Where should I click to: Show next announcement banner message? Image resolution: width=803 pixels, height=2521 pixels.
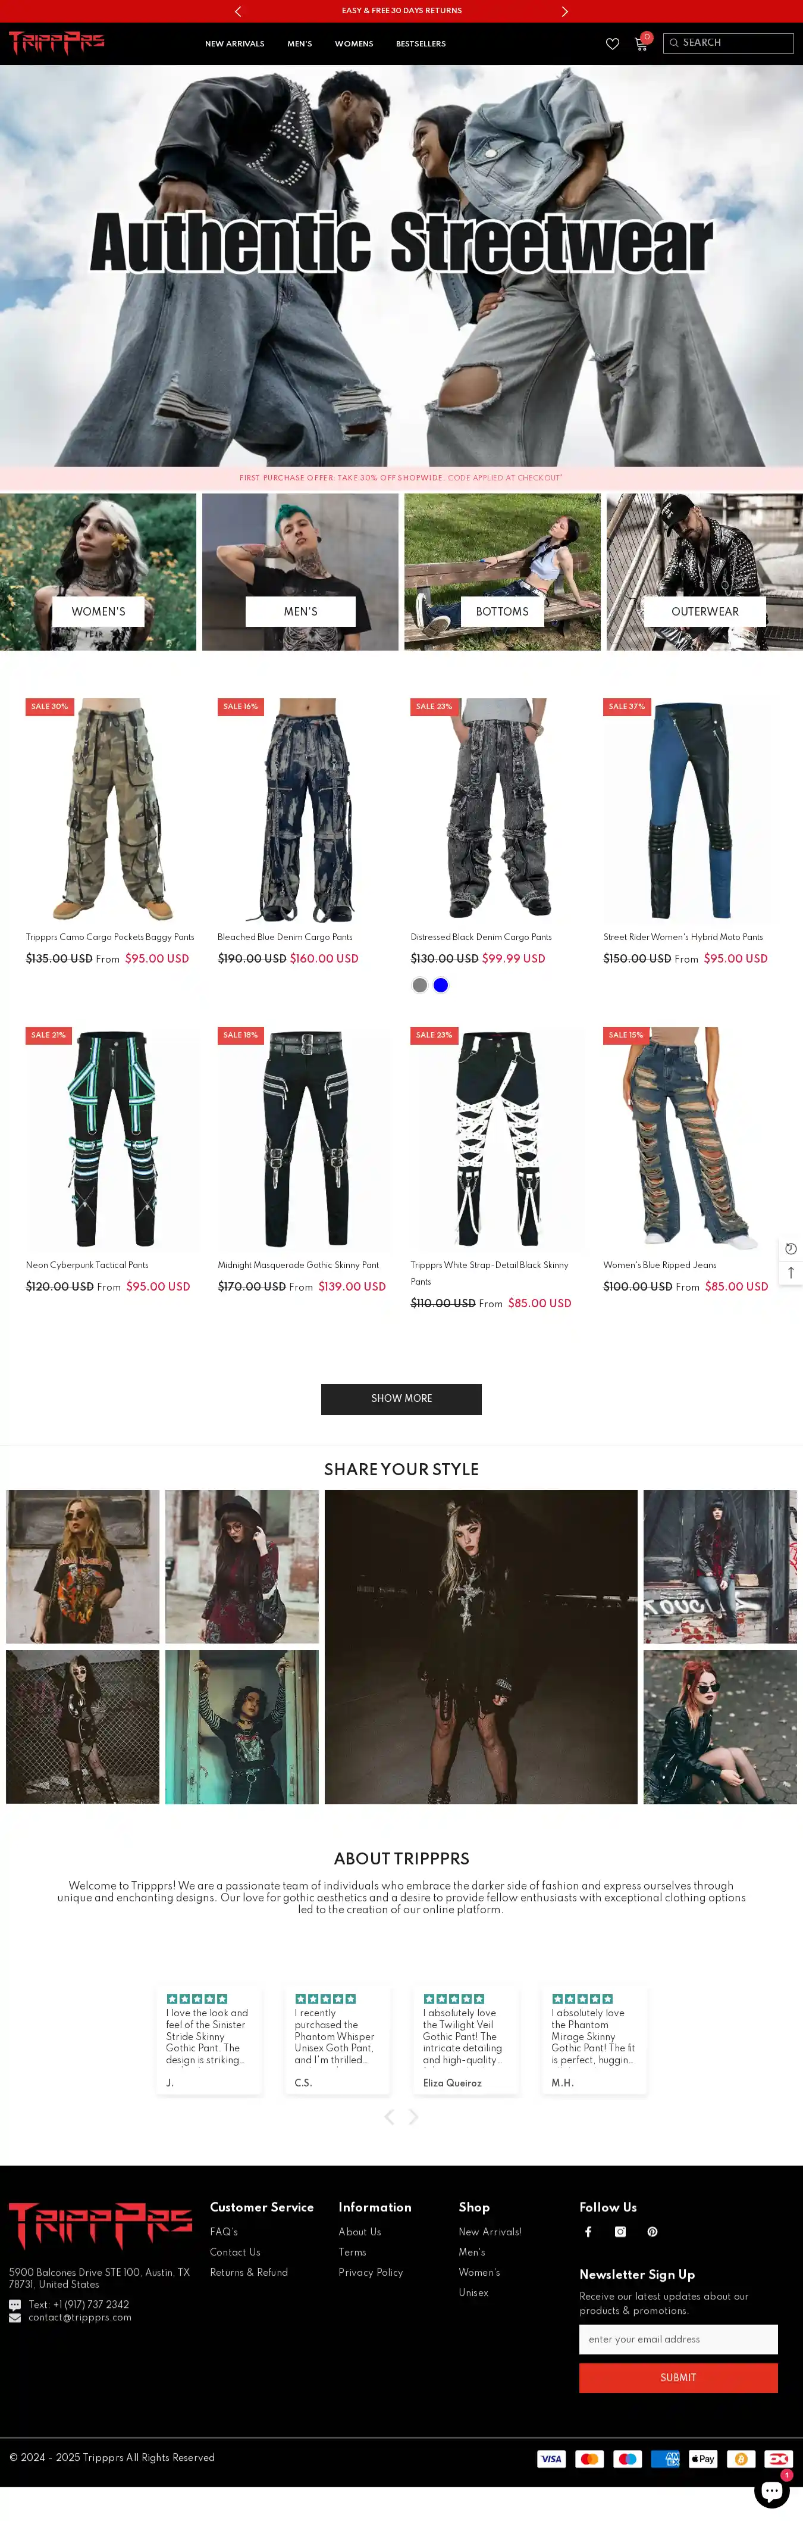point(564,11)
